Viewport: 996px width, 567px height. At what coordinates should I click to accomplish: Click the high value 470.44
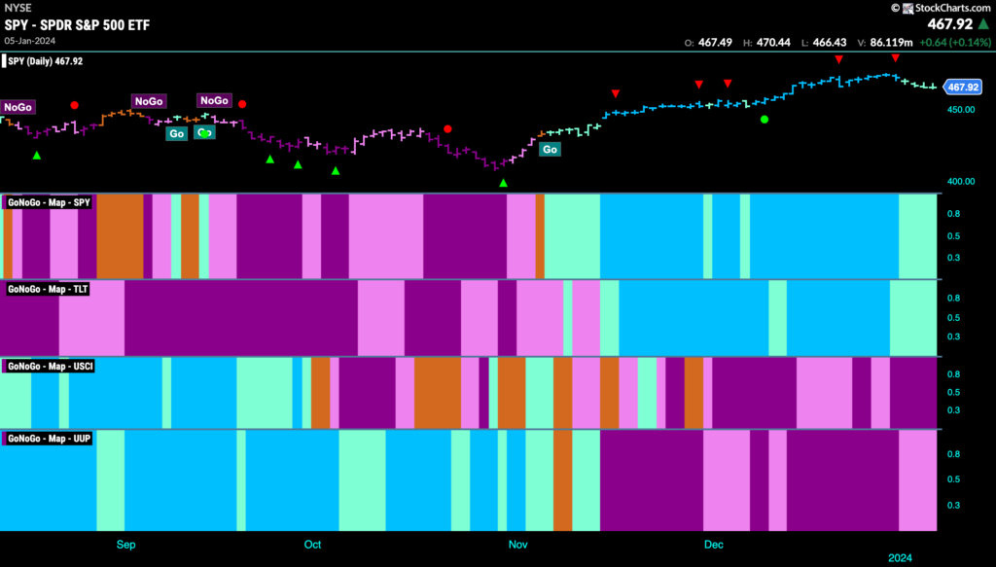coord(773,43)
